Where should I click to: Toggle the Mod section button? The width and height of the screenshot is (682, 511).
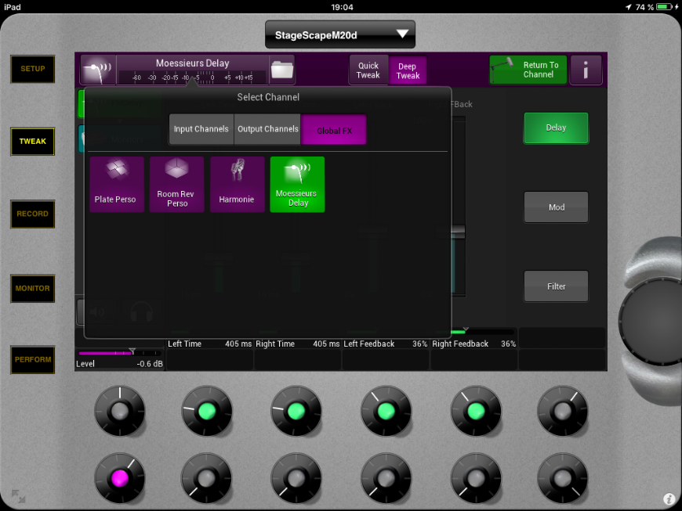(x=556, y=207)
